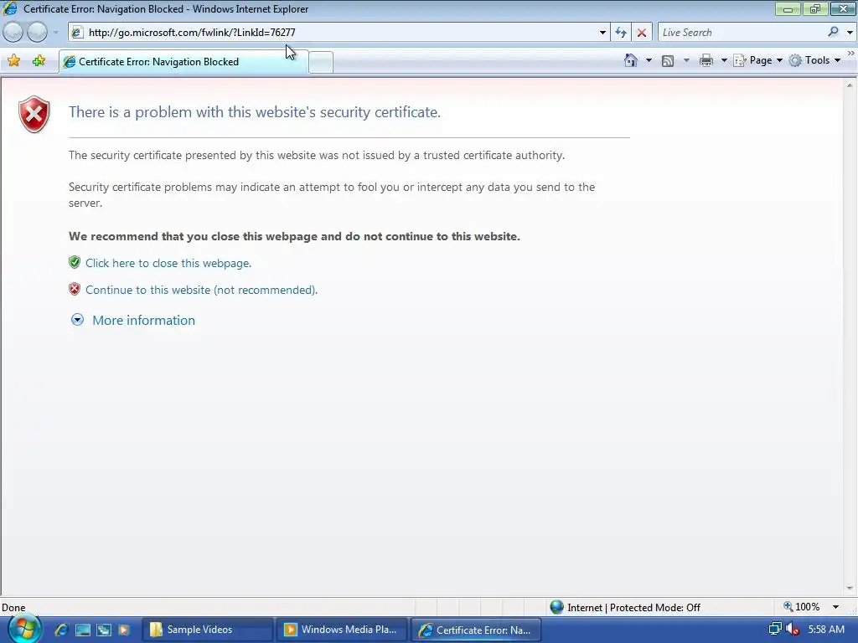Click the RSS Feeds icon

click(668, 60)
